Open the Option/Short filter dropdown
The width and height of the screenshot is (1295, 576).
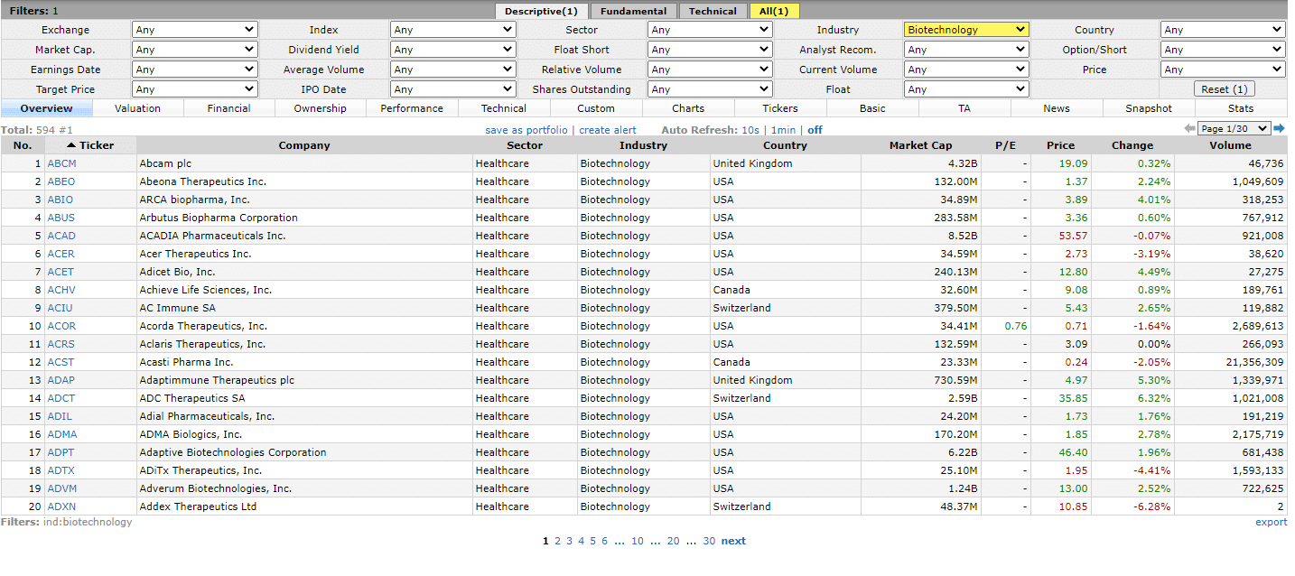[x=1223, y=50]
